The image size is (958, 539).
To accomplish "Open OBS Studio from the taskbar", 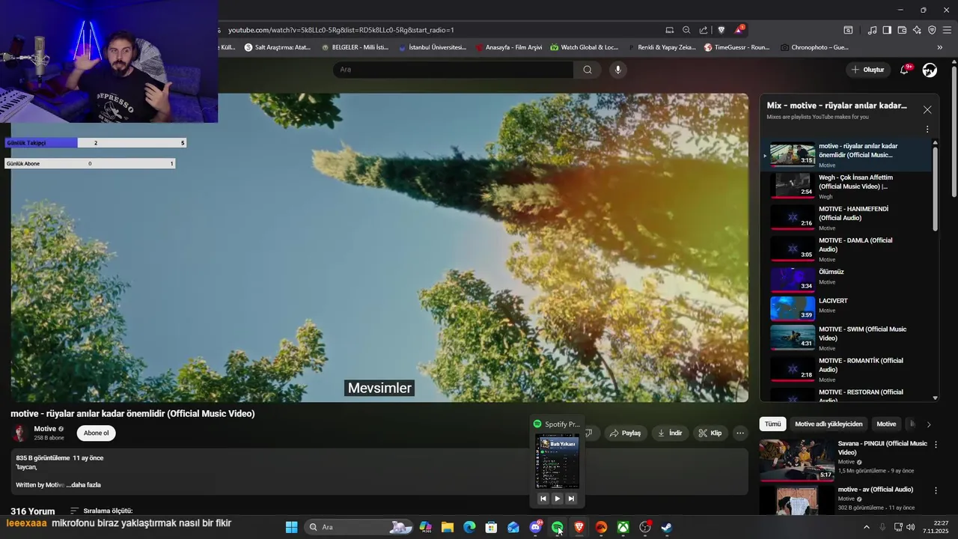I will (645, 527).
